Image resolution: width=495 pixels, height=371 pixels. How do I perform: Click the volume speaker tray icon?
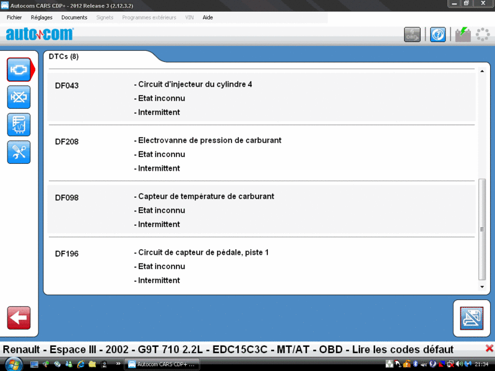[459, 364]
